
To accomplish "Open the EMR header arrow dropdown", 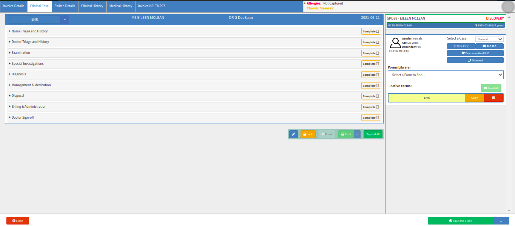I will pos(65,19).
